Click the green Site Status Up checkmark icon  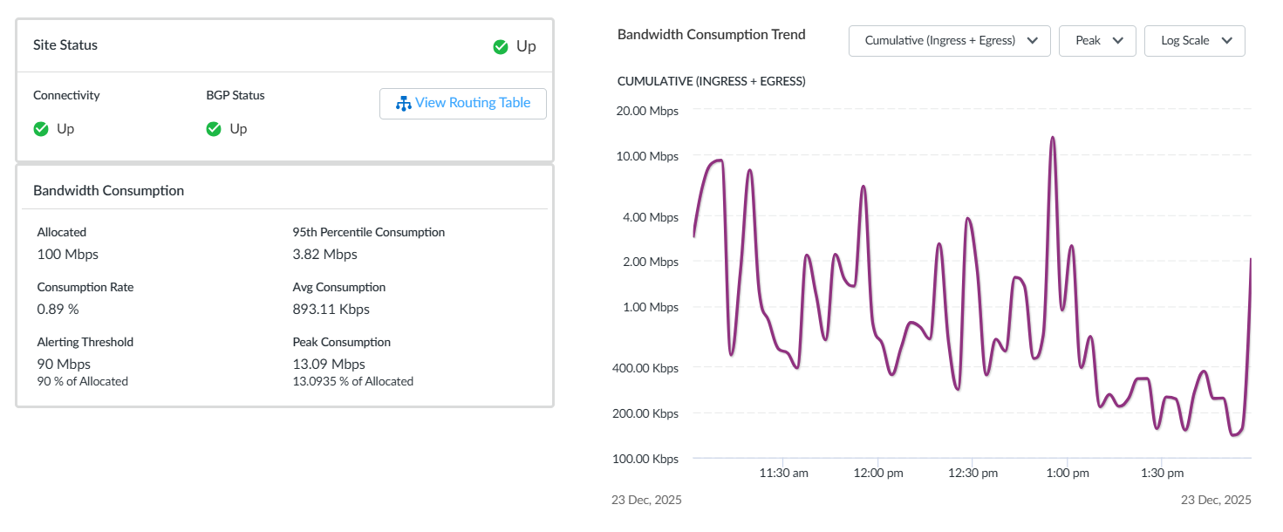pos(501,46)
